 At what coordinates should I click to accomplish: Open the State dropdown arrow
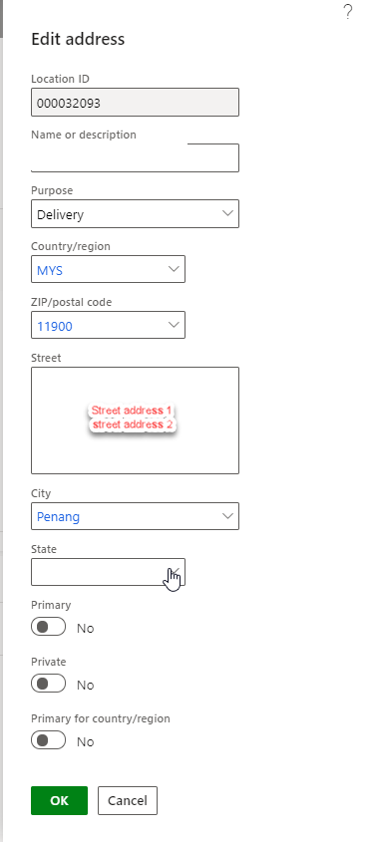(174, 572)
